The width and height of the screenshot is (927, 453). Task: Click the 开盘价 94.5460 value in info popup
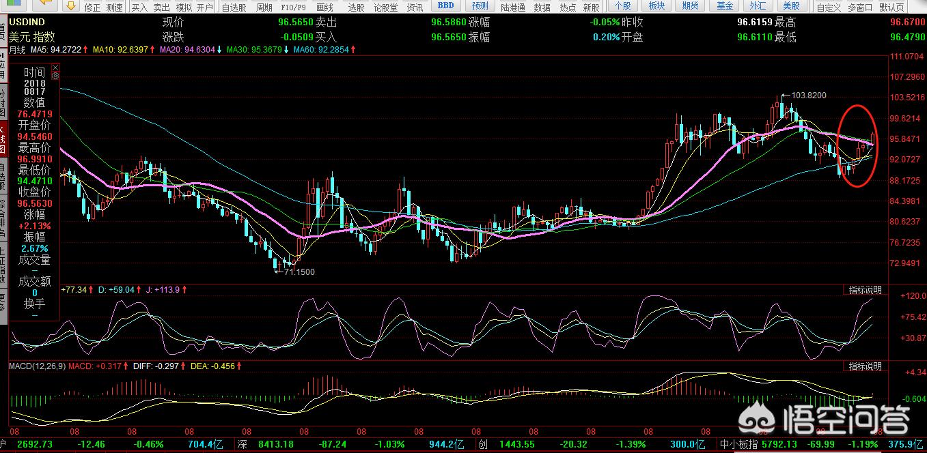click(34, 136)
